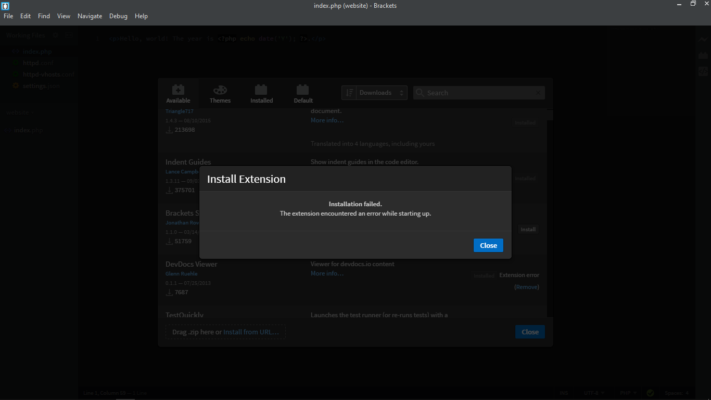Click the DevDocs Viewer extension title

[x=191, y=264]
